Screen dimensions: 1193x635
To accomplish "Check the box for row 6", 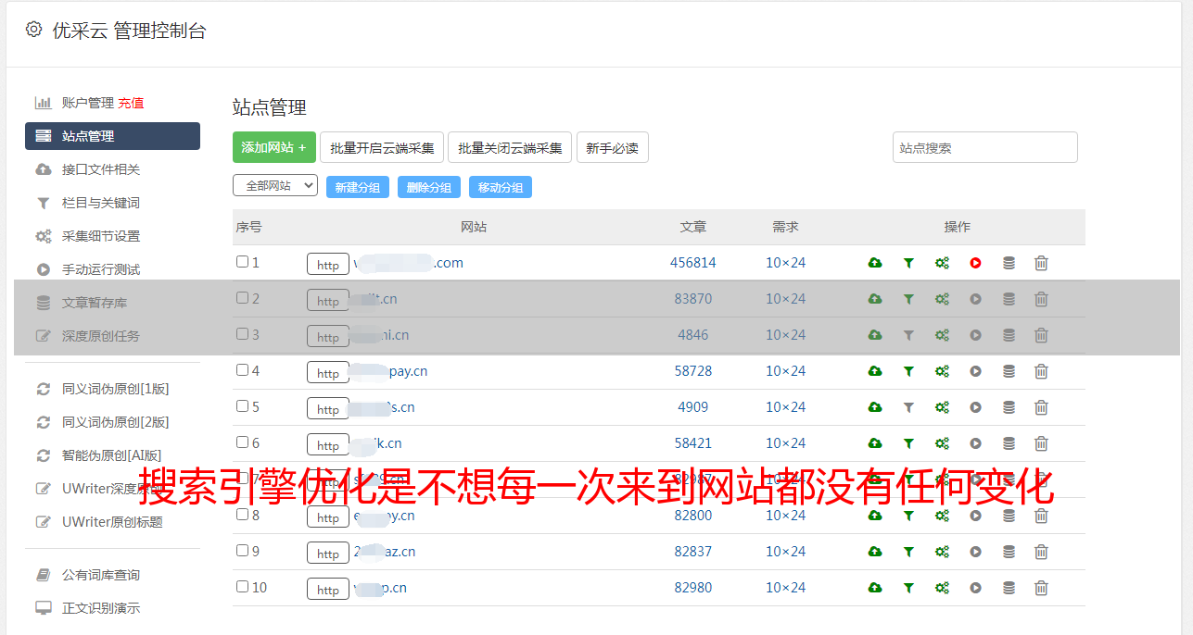I will tap(242, 442).
